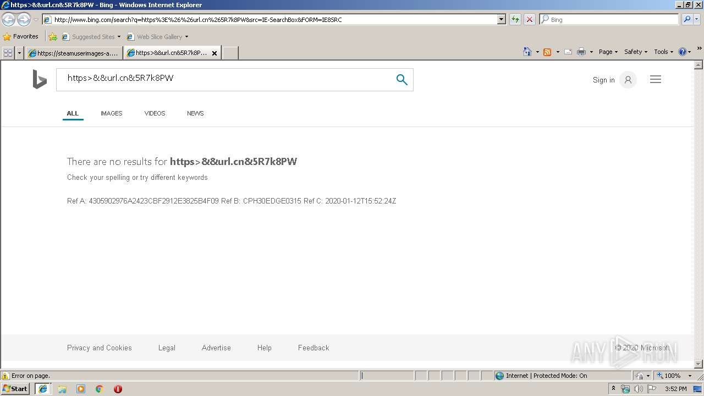The image size is (704, 396).
Task: Click the search magnifier in IE toolbar
Action: [x=687, y=19]
